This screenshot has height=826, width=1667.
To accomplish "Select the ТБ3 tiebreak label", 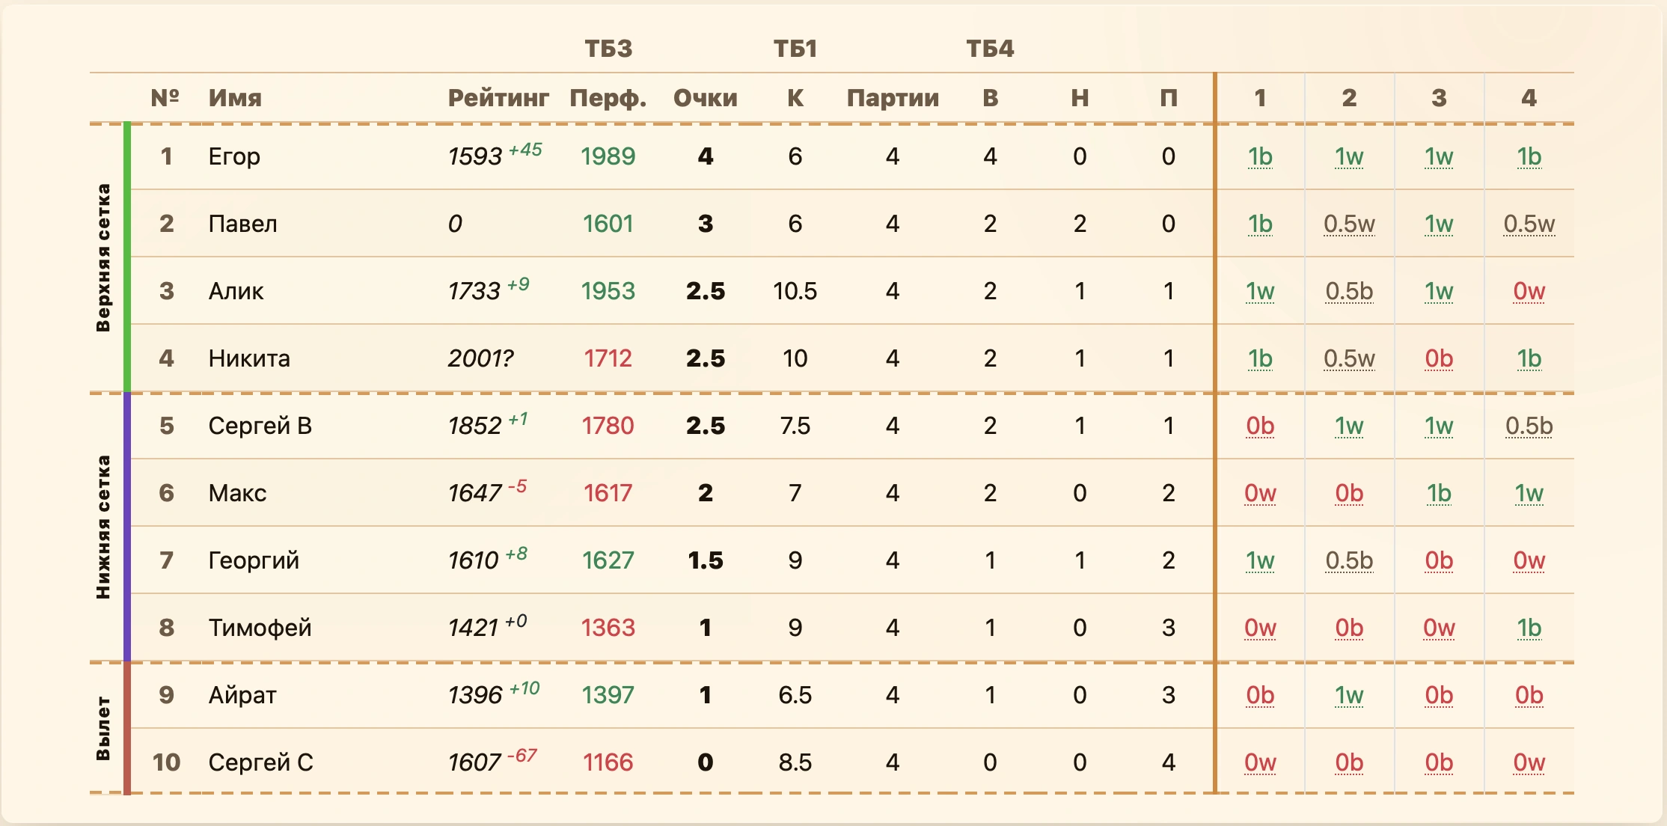I will pyautogui.click(x=608, y=49).
